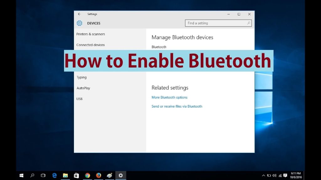Select Printers & scanners in the sidebar
This screenshot has width=321, height=180.
tap(90, 34)
